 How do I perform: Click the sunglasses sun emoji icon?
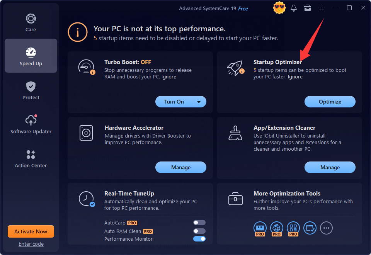(279, 8)
